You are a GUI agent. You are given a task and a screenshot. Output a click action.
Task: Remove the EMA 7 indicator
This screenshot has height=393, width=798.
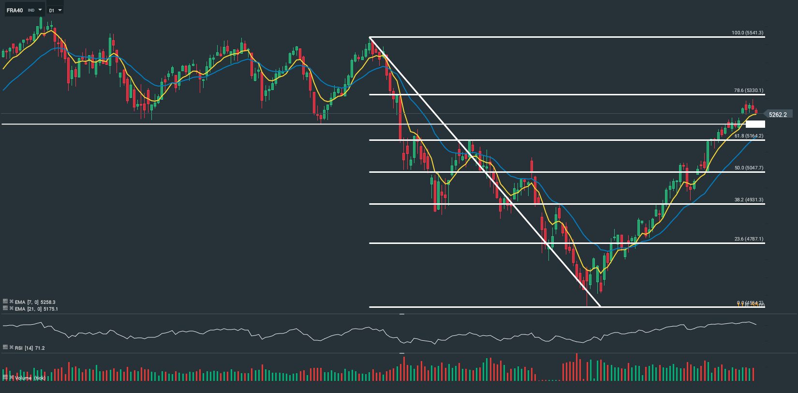point(11,302)
